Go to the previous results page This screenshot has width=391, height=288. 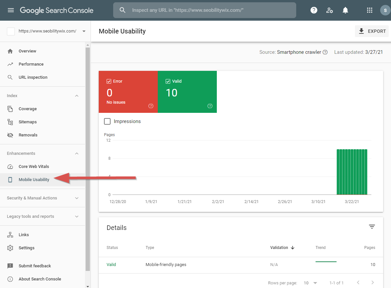[x=358, y=282]
